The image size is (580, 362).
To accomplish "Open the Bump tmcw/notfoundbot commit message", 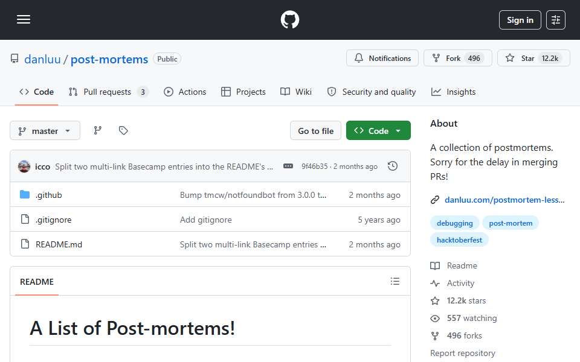I will 253,195.
